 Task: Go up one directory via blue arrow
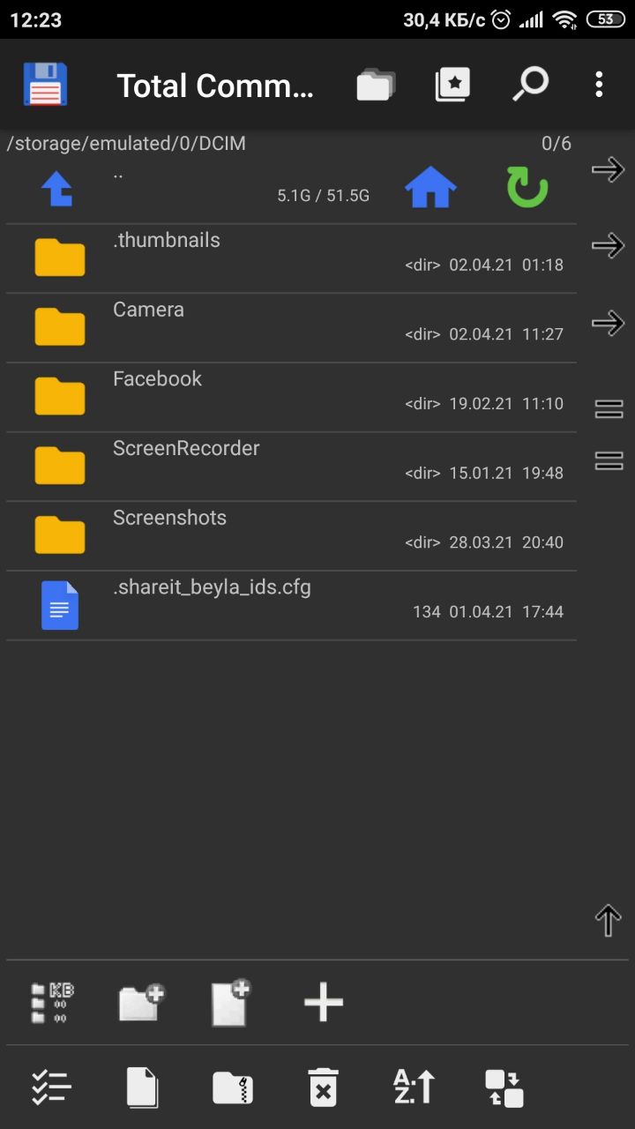(57, 189)
